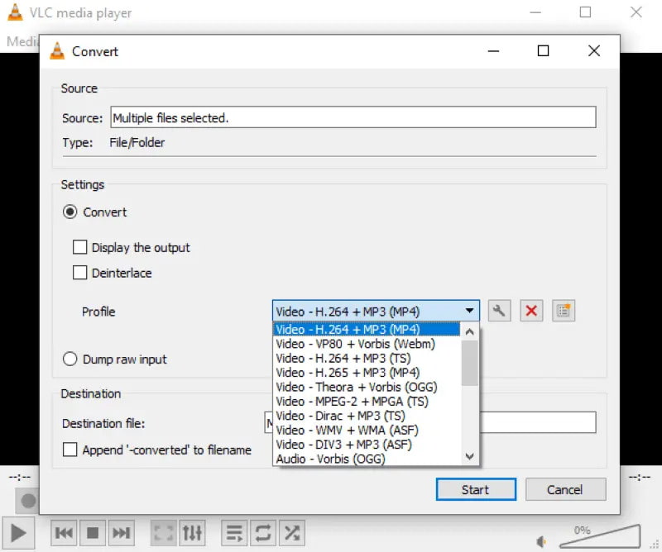Viewport: 662px width, 552px height.
Task: Click the Source field with Multiple files selected
Action: (353, 117)
